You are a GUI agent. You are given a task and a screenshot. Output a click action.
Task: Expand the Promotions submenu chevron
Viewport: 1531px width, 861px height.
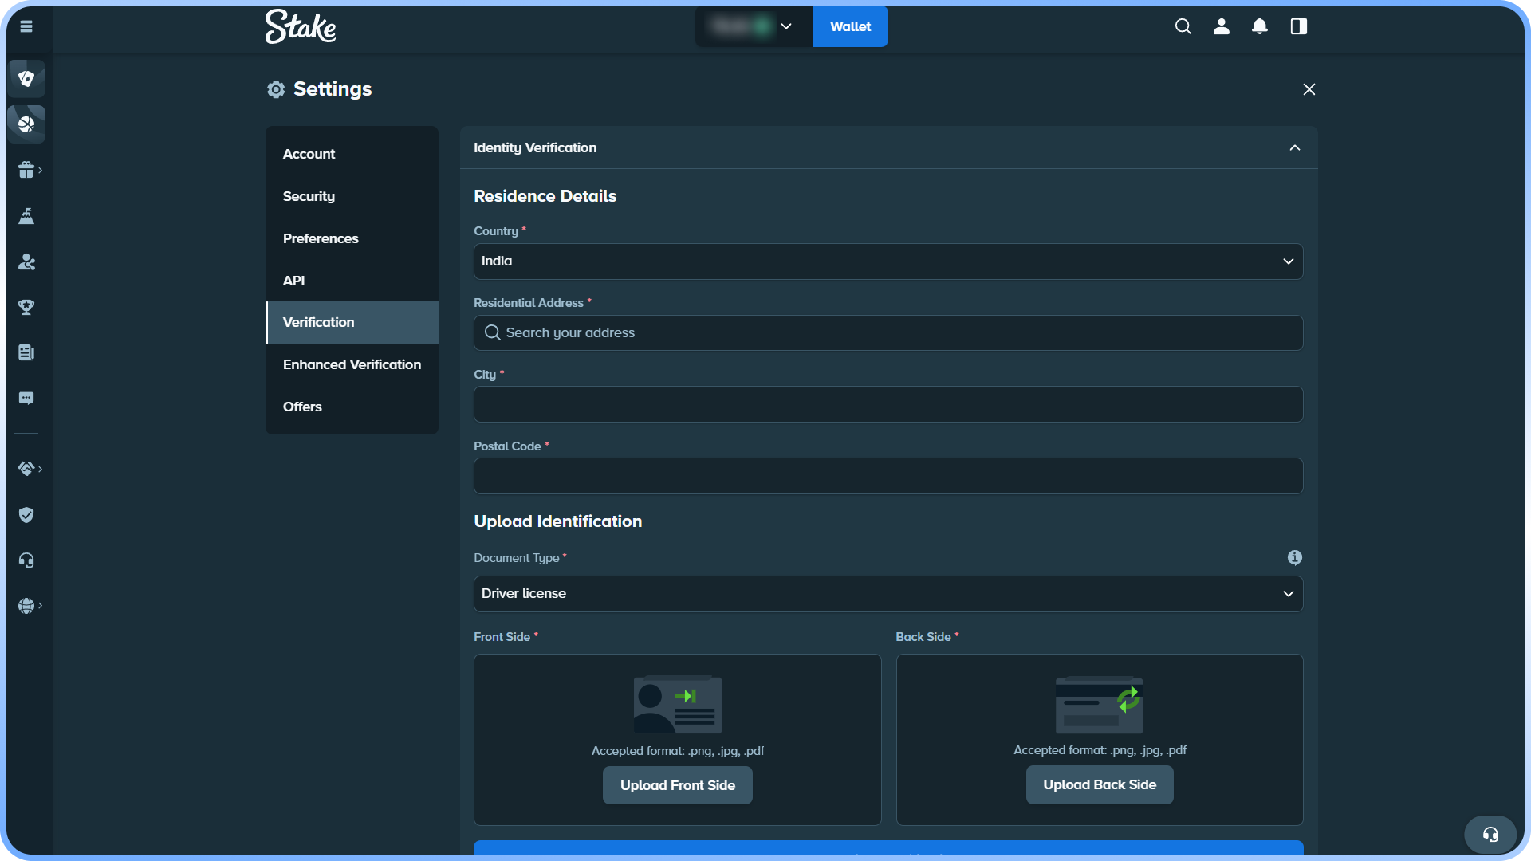click(40, 170)
